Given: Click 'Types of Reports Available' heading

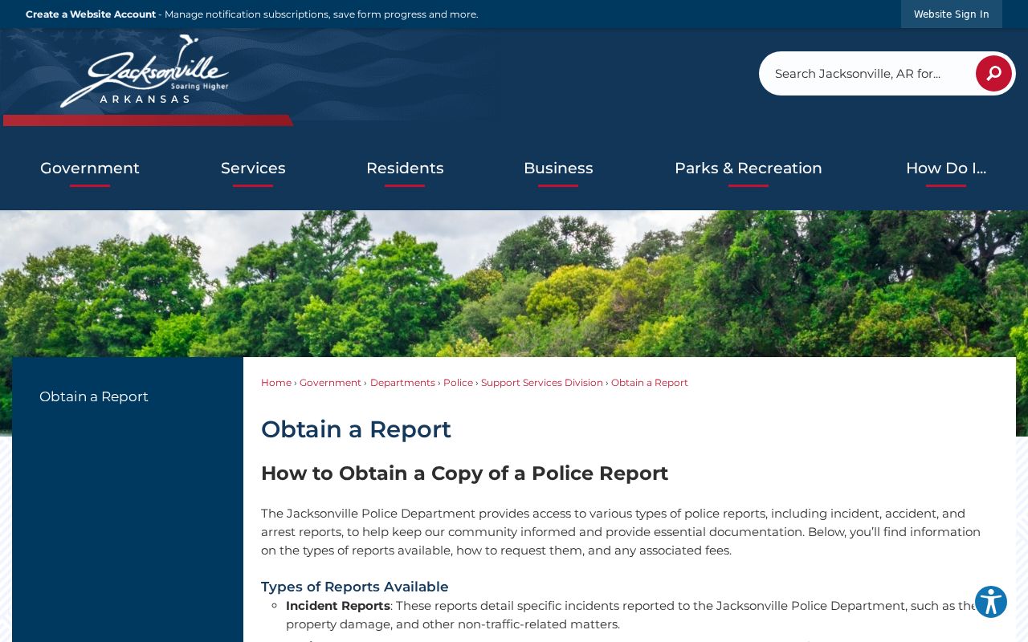Looking at the screenshot, I should coord(355,587).
